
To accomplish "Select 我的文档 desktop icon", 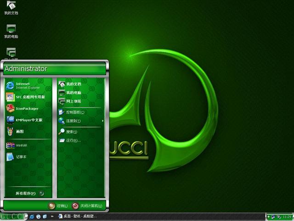I will click(x=11, y=8).
